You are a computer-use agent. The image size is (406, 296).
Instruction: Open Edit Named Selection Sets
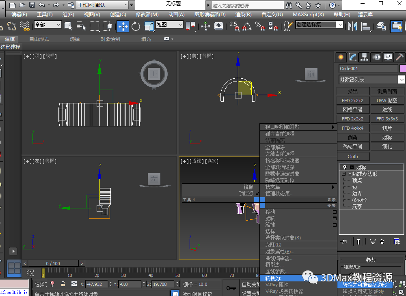[x=288, y=26]
